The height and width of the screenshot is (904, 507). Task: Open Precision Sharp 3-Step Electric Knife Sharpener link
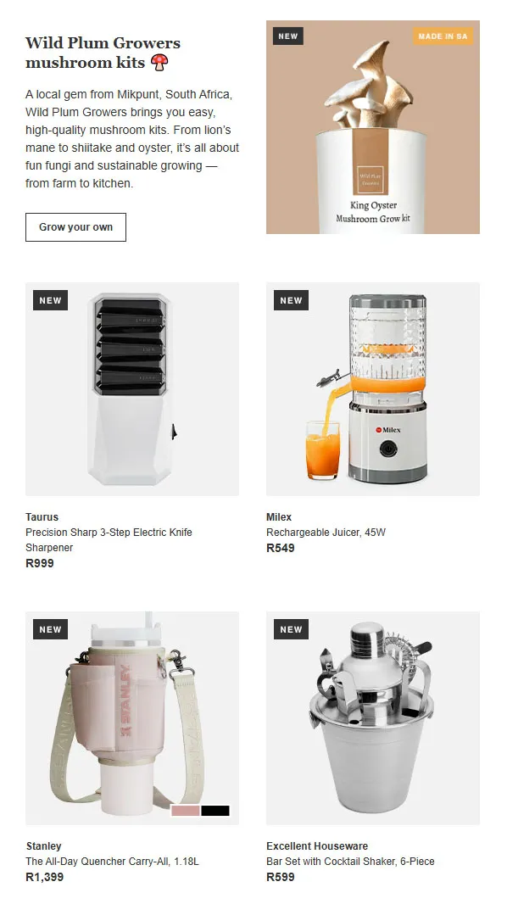[x=109, y=539]
